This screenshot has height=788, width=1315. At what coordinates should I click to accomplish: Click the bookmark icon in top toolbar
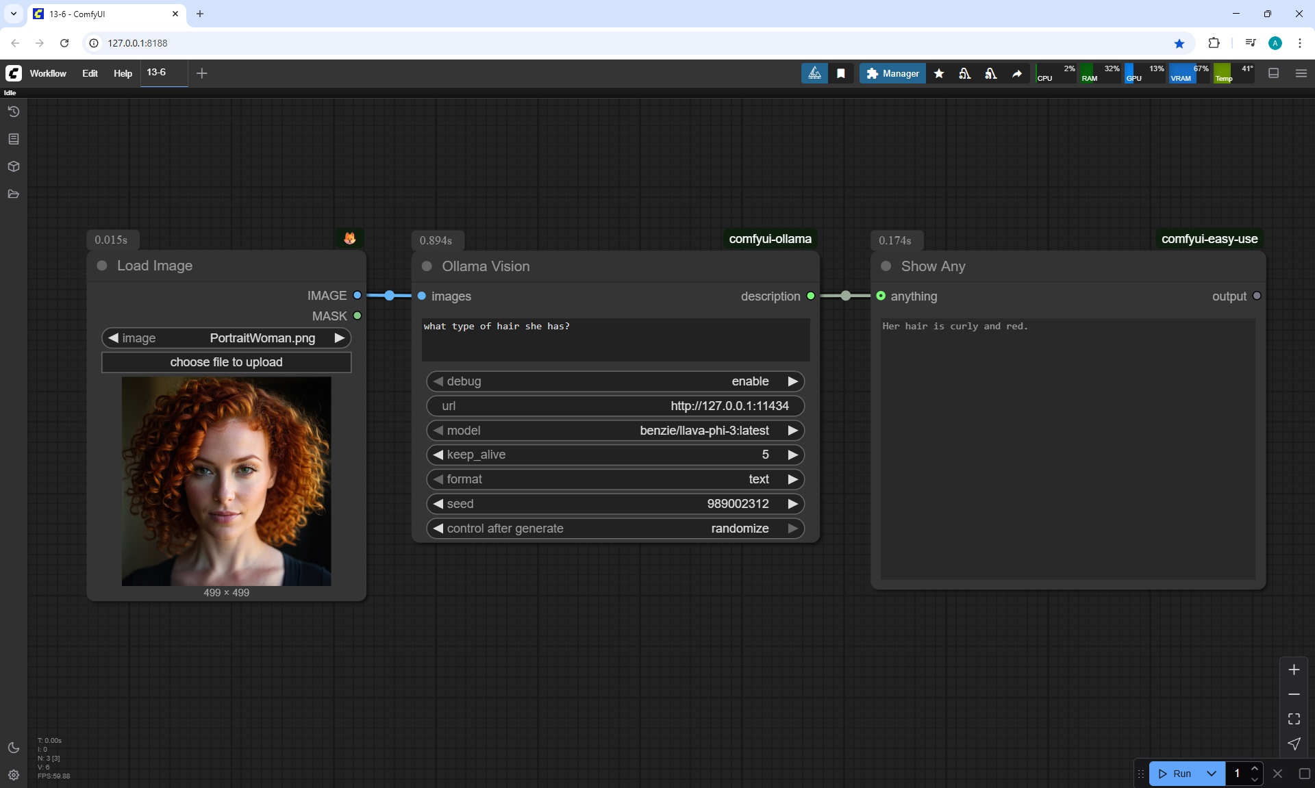841,73
